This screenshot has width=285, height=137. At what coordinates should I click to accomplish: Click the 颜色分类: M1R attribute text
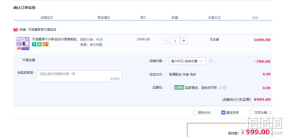point(92,40)
